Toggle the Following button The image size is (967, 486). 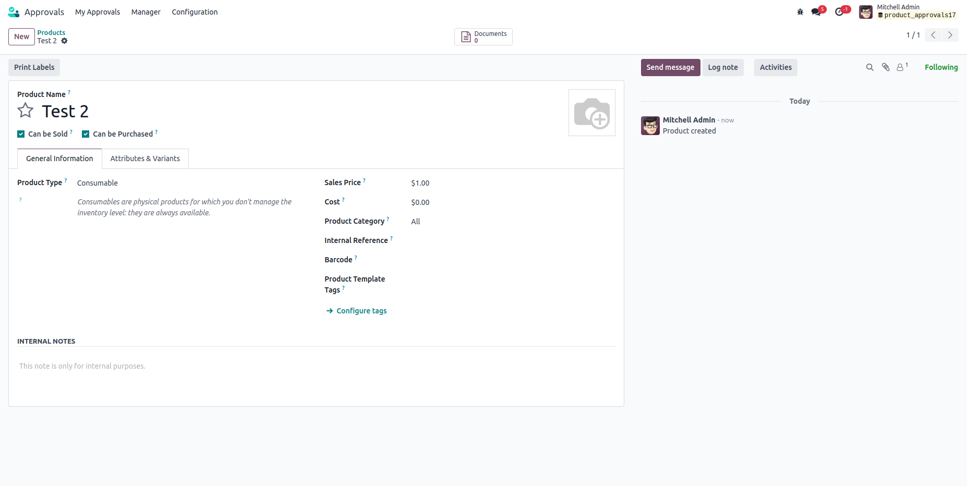(941, 67)
